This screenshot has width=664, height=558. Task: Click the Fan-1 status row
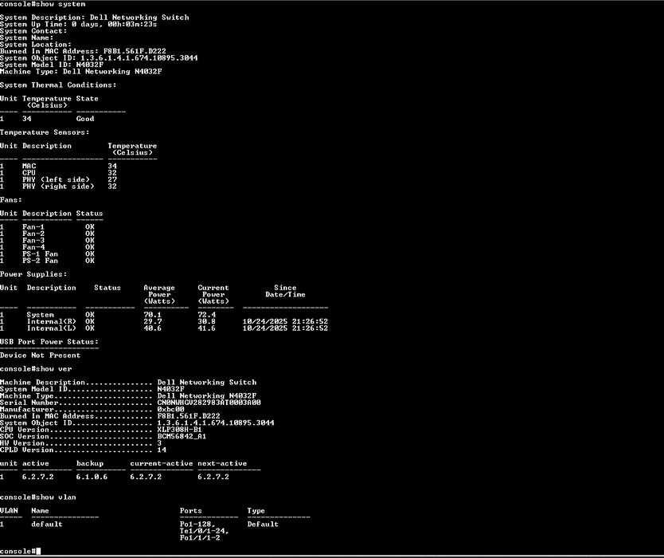48,227
